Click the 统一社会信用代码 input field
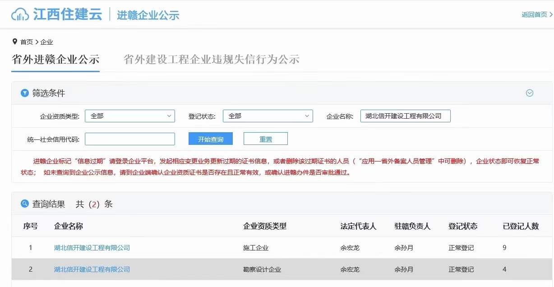Viewport: 554px width, 287px height. pos(130,139)
